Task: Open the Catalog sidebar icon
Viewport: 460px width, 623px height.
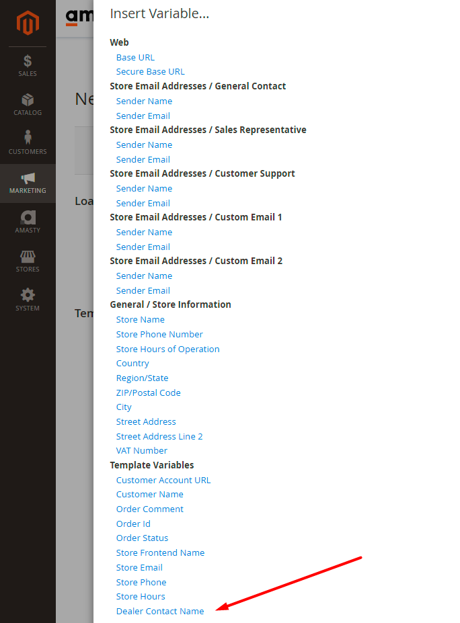Action: click(x=28, y=100)
